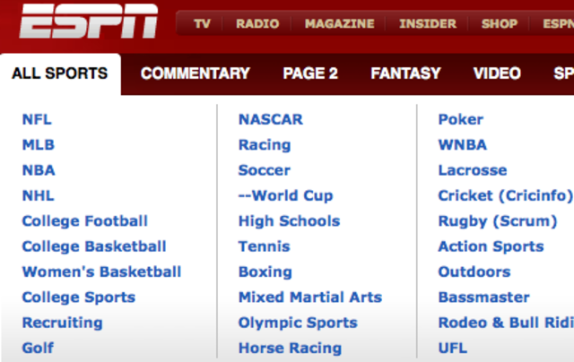Open the --World Cup sublink
Image resolution: width=574 pixels, height=362 pixels.
coord(285,196)
